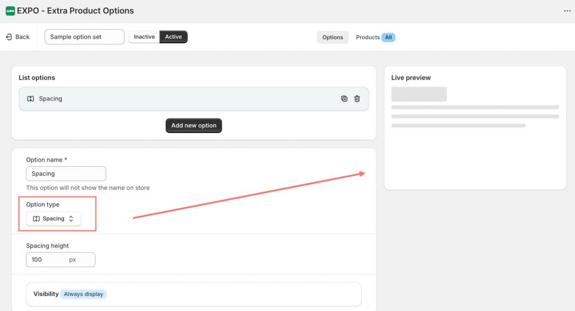Expand the Visibility section

(x=194, y=294)
